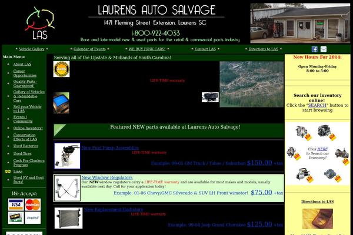Click the green corner ribbon on featured banner

59,129
